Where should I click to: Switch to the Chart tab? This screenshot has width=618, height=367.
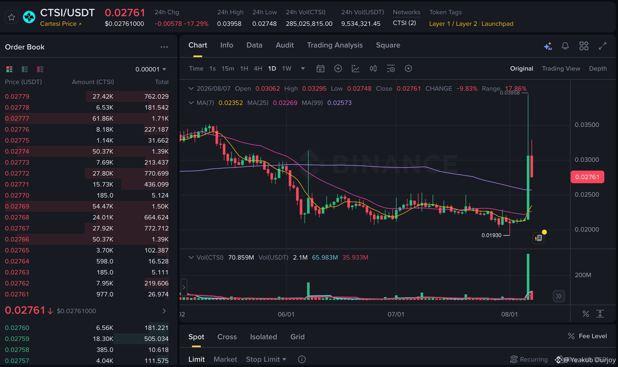pos(198,45)
